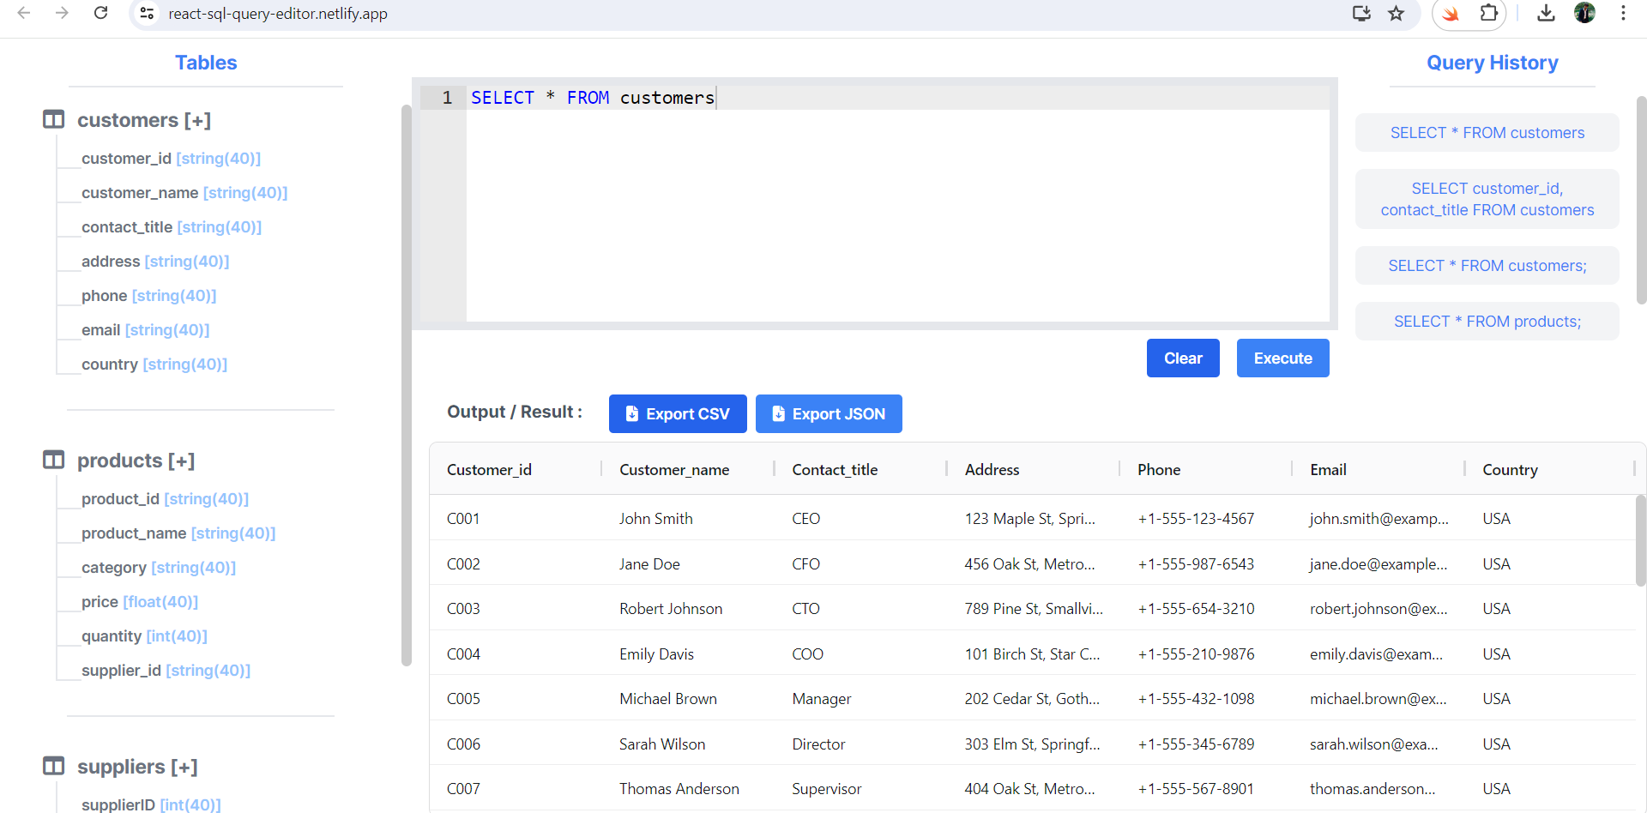Click the install app icon in address bar
This screenshot has width=1647, height=813.
[1361, 13]
